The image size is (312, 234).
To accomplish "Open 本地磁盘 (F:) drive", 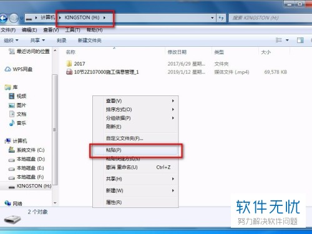I will 30,177.
